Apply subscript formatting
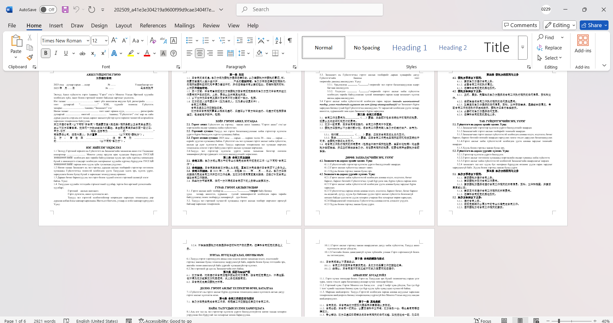The width and height of the screenshot is (613, 323). click(x=93, y=53)
